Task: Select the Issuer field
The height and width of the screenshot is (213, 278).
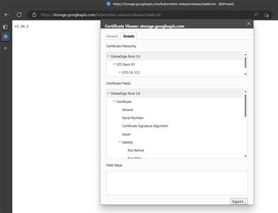Action: [x=126, y=134]
